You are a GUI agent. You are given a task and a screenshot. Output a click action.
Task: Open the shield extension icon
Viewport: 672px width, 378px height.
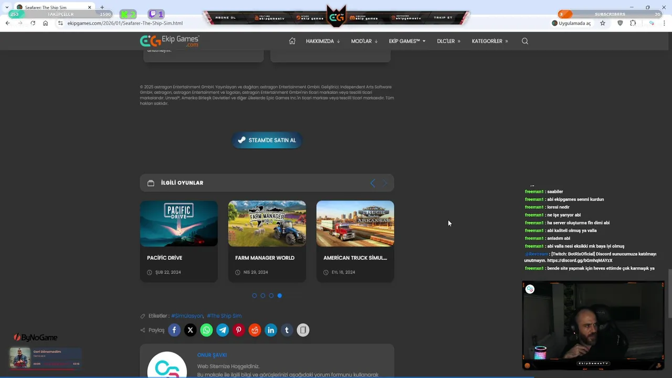pyautogui.click(x=620, y=23)
